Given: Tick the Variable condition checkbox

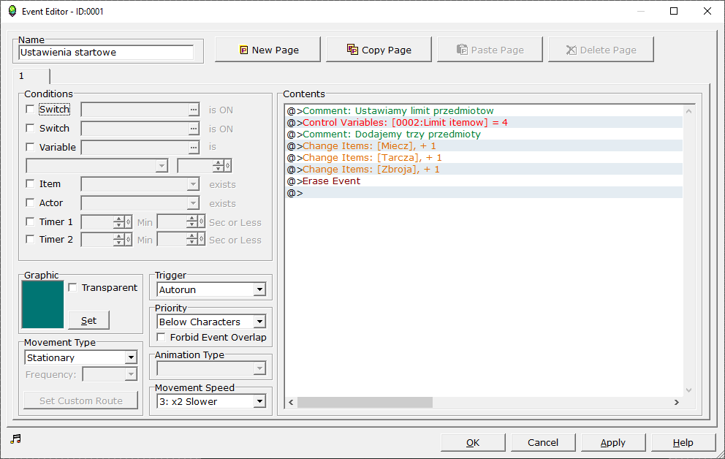Looking at the screenshot, I should click(x=30, y=147).
